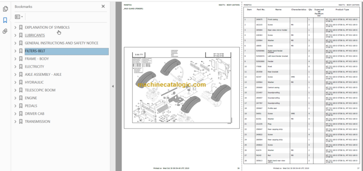The height and width of the screenshot is (171, 363).
Task: Click the bookmark icon beside PEDALS
Action: coord(21,106)
